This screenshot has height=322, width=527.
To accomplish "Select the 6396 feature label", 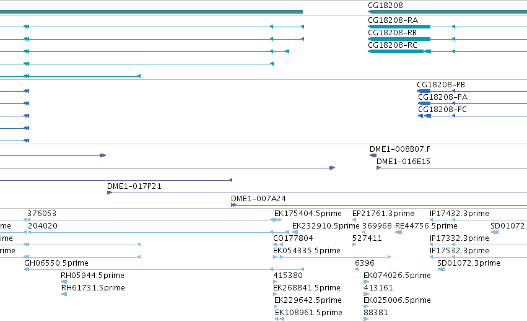I will tap(365, 263).
